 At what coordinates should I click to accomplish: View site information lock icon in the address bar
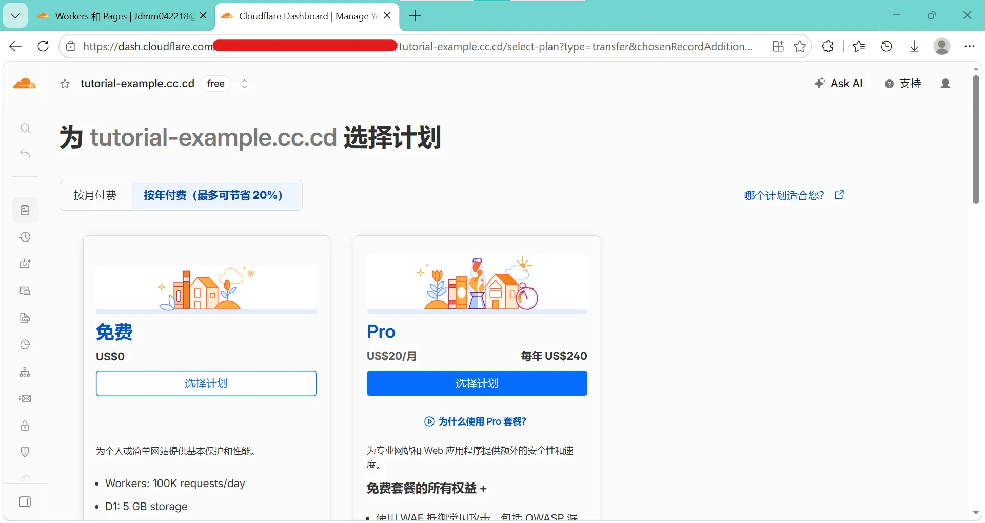coord(71,46)
